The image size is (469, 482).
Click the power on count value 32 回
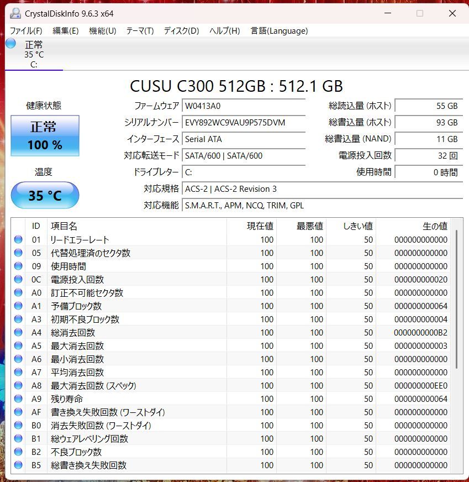(x=429, y=156)
